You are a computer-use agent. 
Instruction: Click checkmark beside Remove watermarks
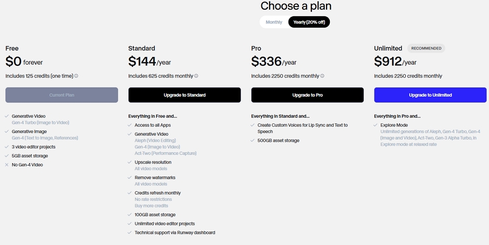coord(130,178)
